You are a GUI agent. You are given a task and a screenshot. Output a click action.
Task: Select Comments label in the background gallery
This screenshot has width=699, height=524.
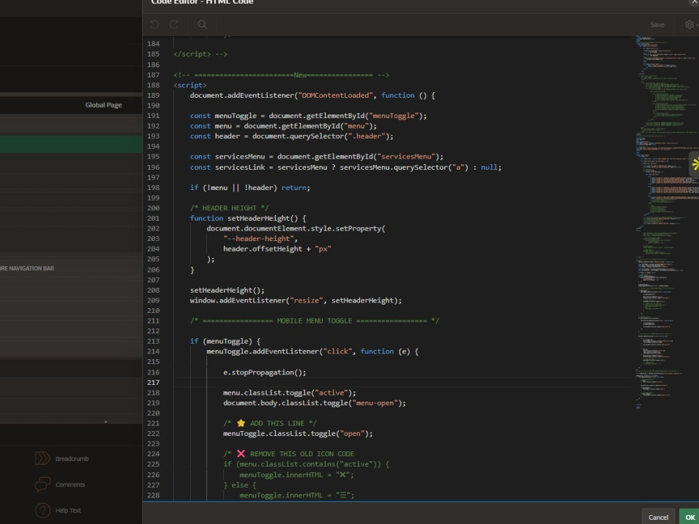click(x=70, y=484)
